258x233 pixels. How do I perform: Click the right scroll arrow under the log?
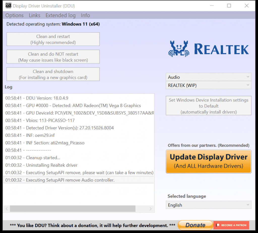tap(151, 209)
